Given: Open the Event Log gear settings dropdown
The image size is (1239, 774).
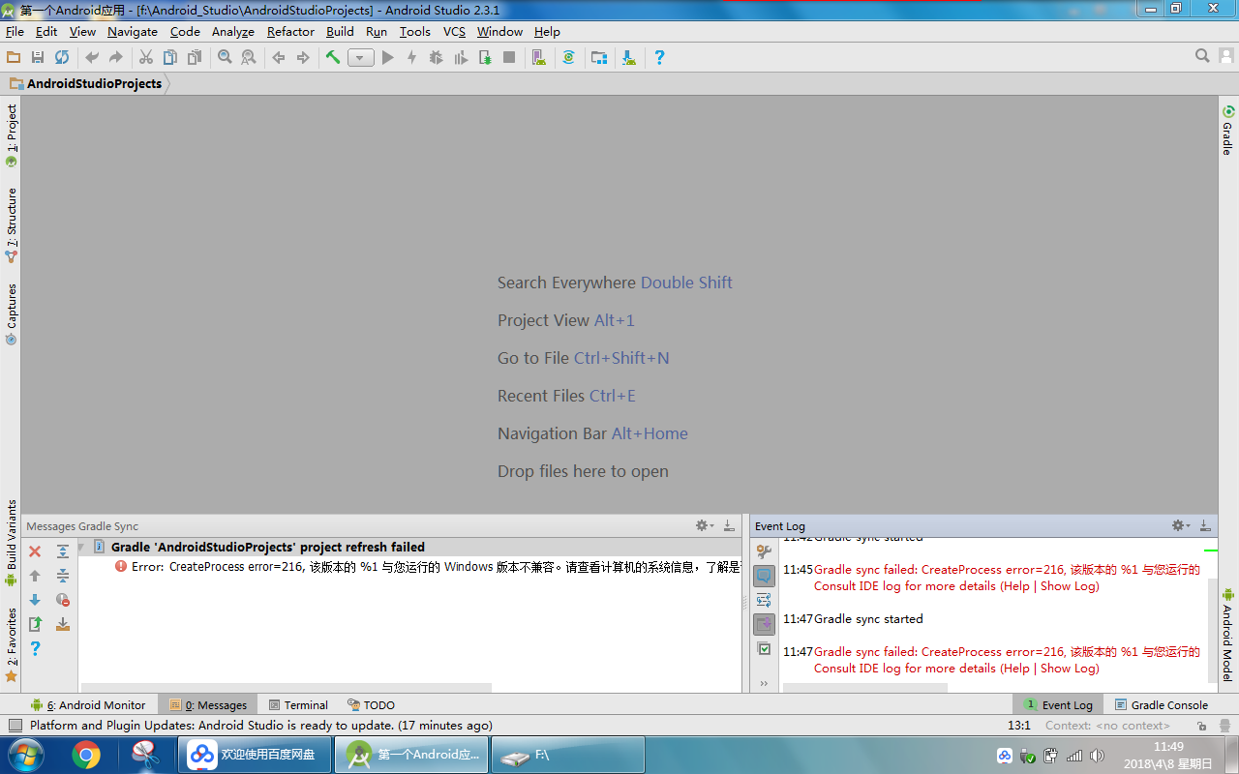Looking at the screenshot, I should (1181, 525).
